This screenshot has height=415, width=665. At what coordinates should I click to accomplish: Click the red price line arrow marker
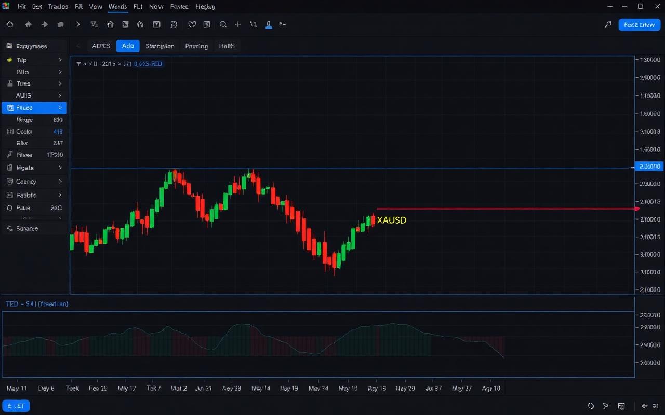click(637, 209)
